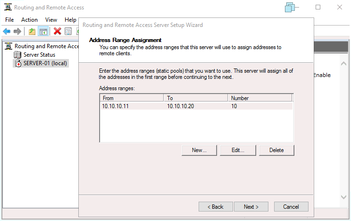
Task: Click the New... button
Action: 199,150
